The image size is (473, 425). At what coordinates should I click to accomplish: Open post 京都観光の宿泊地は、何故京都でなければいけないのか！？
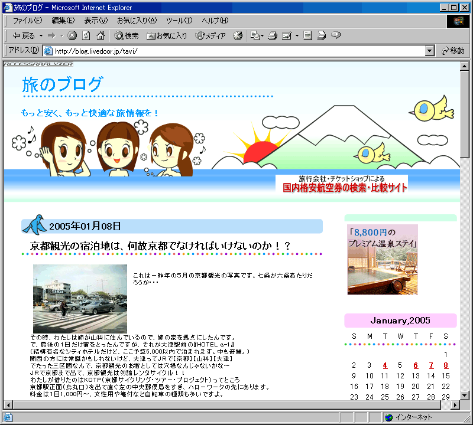point(160,246)
